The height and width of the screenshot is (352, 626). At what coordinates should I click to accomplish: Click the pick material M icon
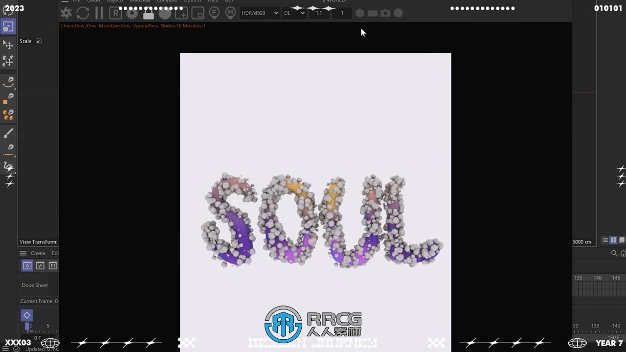[x=230, y=13]
